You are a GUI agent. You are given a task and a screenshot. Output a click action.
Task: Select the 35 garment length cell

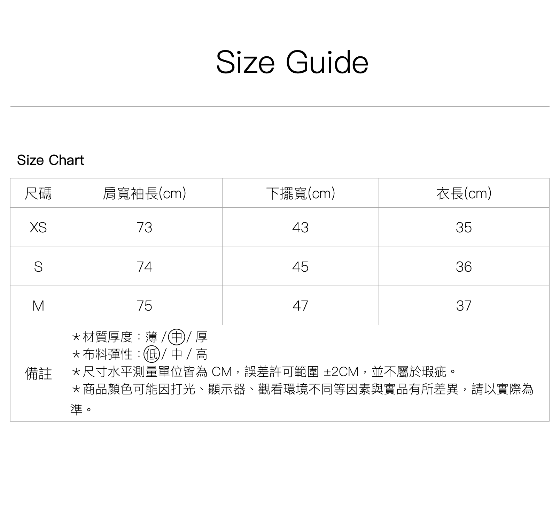click(x=464, y=227)
